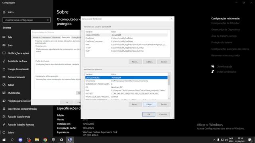The height and width of the screenshot is (143, 255).
Task: Close the Variáveis de Ambiente dialog
Action: point(171,19)
